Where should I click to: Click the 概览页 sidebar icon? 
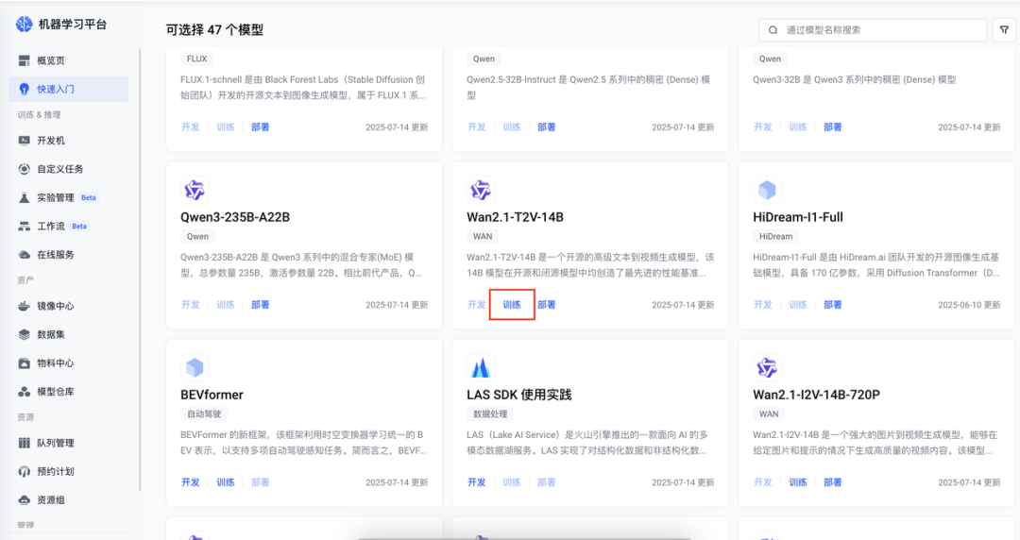click(24, 60)
